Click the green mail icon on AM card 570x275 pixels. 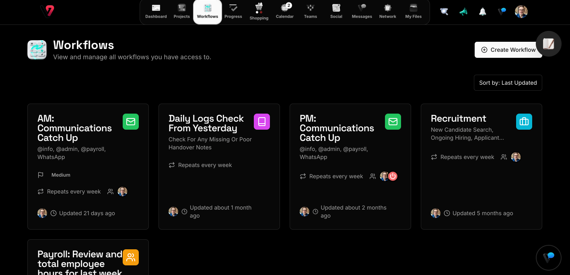tap(131, 122)
